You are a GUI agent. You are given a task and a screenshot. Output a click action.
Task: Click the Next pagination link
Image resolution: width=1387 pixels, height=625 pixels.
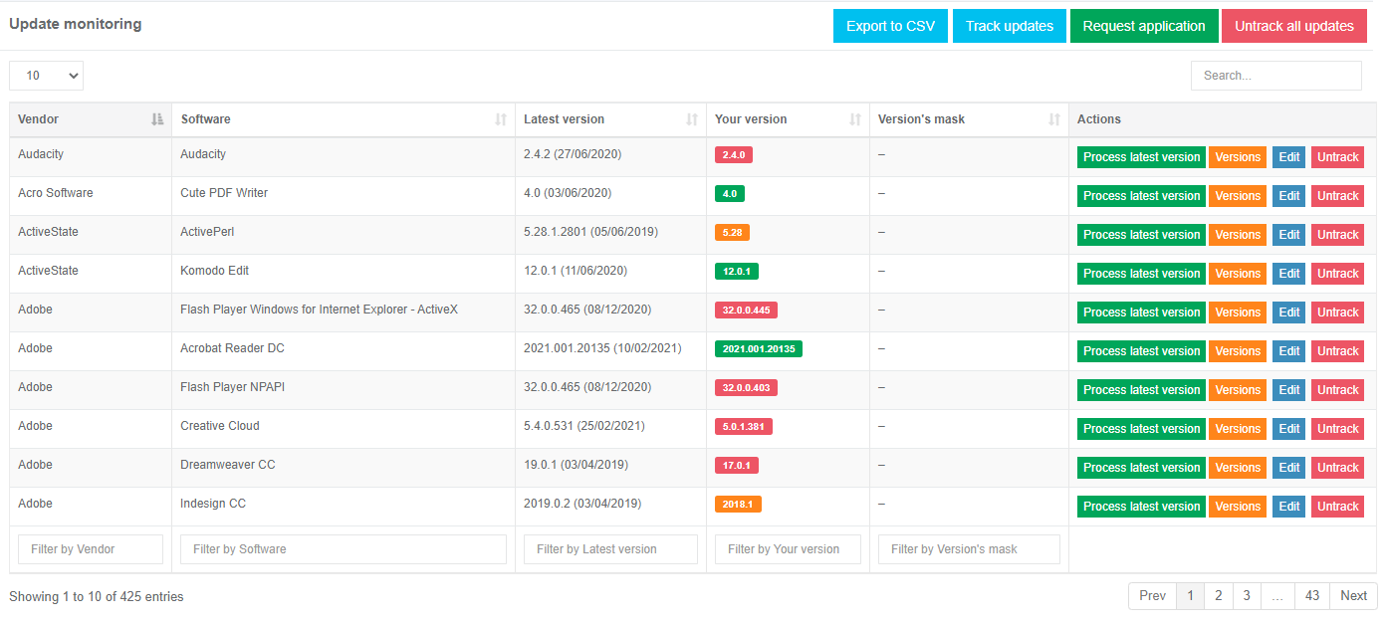pyautogui.click(x=1353, y=596)
